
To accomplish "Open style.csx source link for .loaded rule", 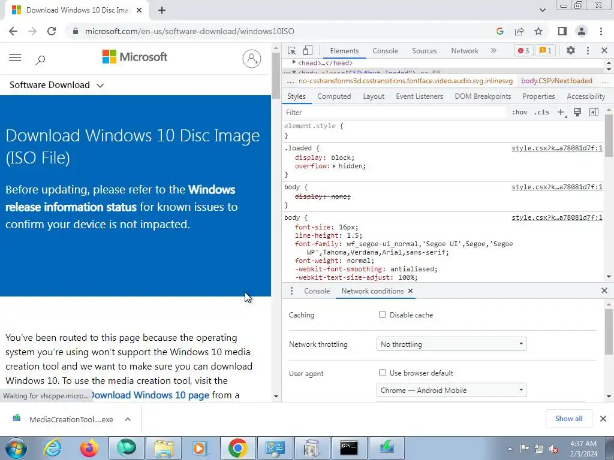I will click(557, 149).
